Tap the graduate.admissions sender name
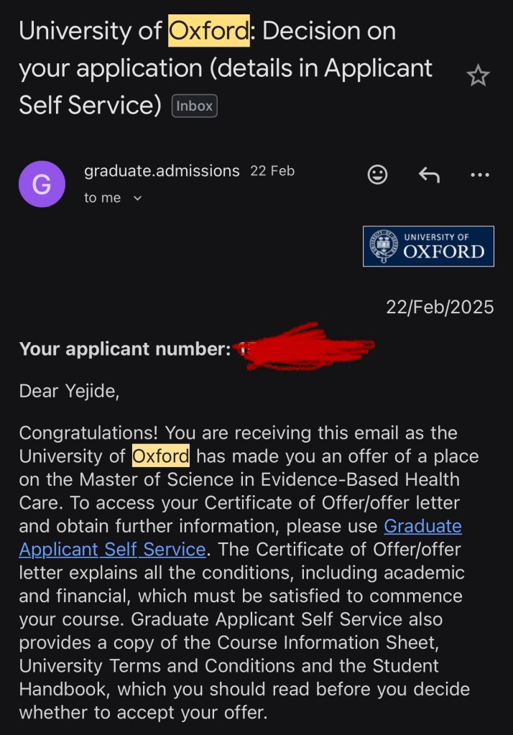The height and width of the screenshot is (735, 513). click(162, 171)
